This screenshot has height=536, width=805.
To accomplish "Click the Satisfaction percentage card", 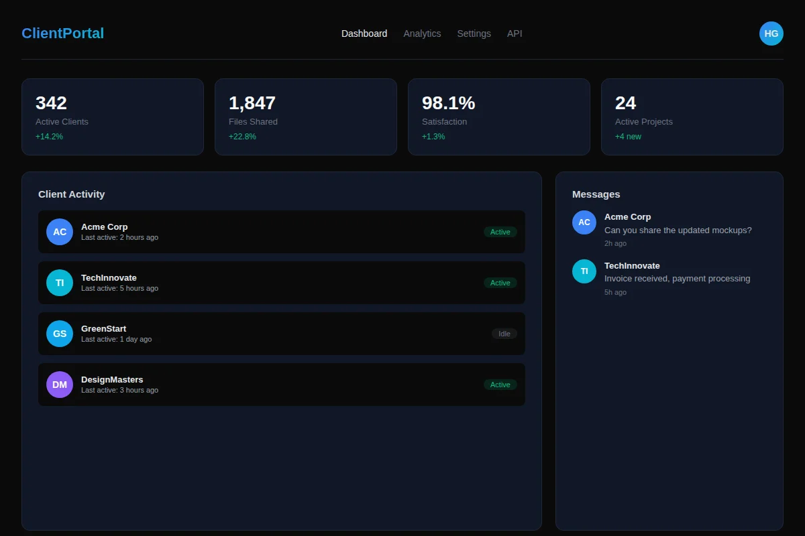I will tap(498, 117).
